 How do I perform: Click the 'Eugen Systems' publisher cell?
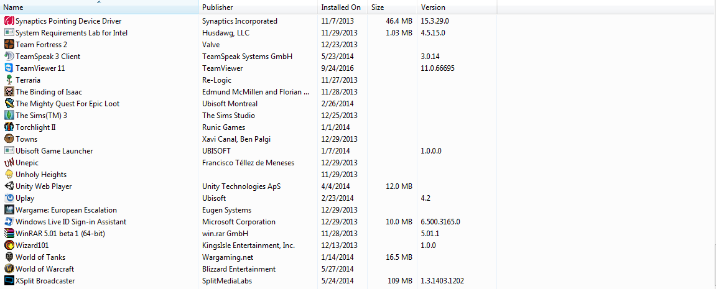[226, 210]
